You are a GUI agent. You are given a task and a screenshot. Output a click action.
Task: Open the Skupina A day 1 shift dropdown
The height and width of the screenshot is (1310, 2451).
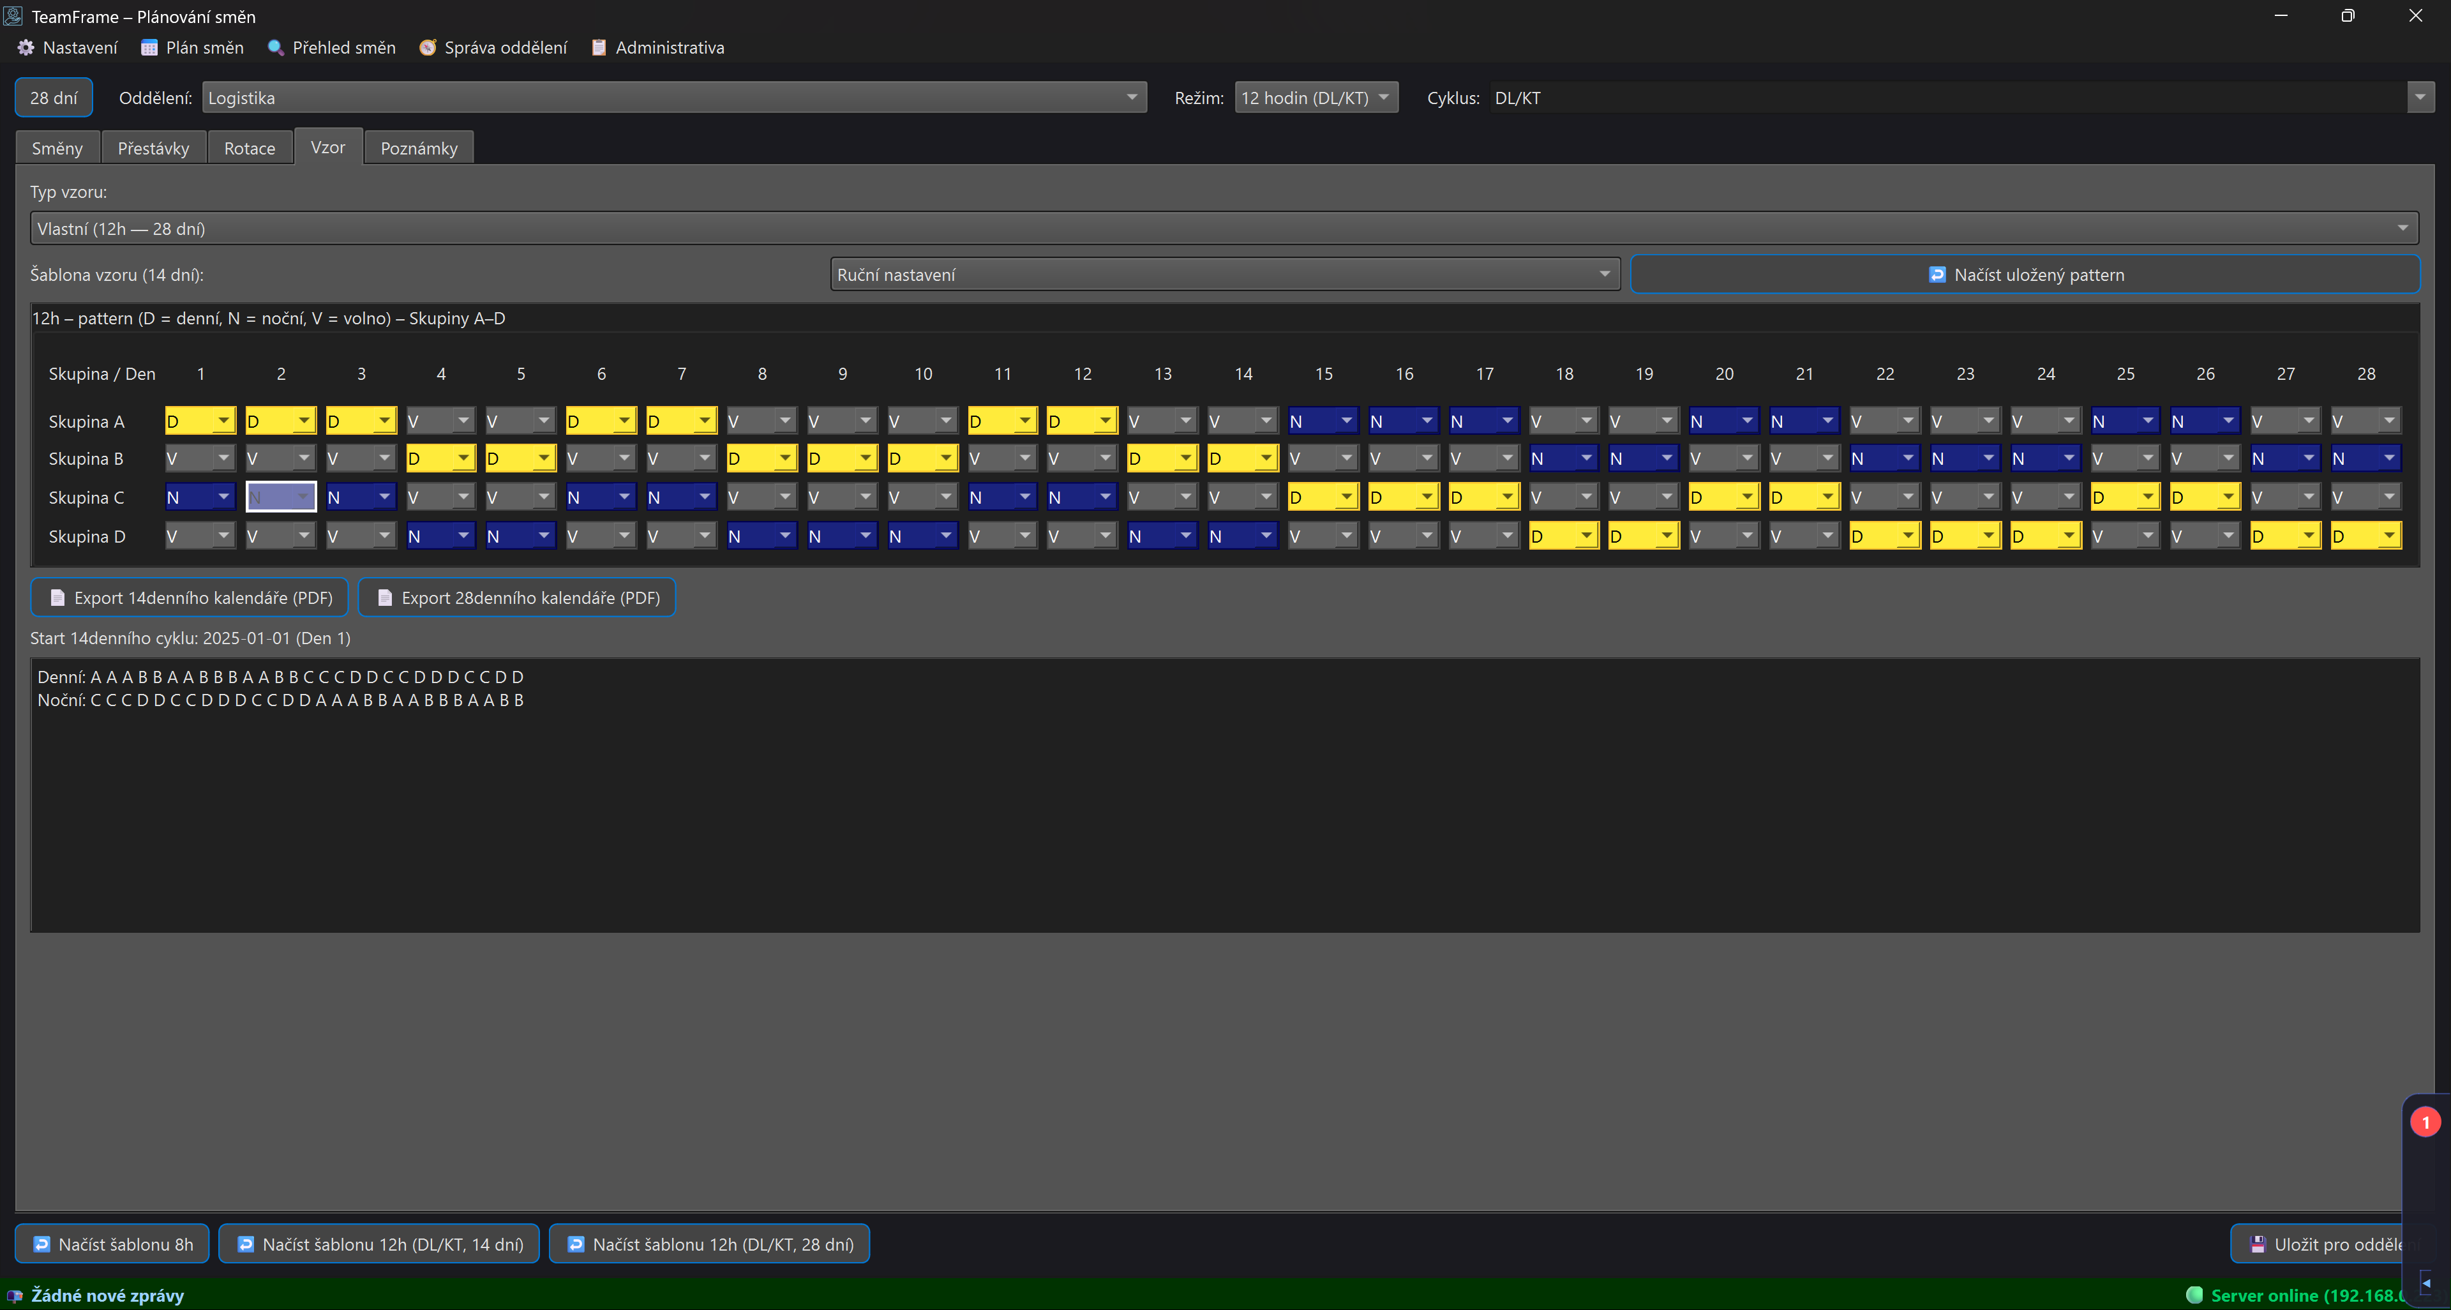200,421
